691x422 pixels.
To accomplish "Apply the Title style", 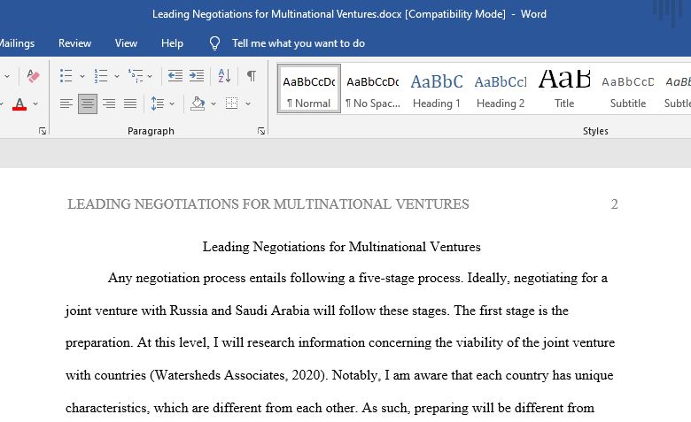I will [564, 88].
